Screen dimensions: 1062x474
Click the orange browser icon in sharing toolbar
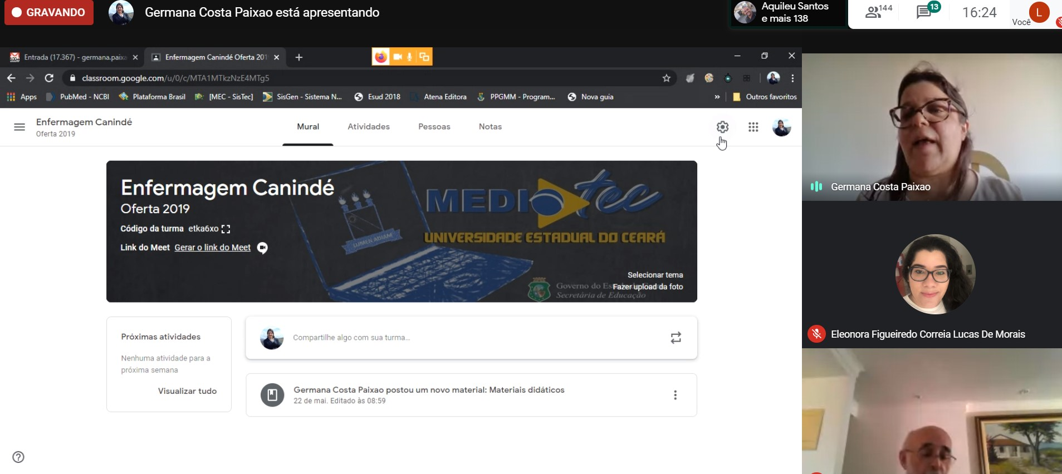(x=381, y=57)
